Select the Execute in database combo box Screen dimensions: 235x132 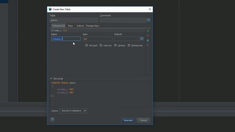(x=73, y=111)
